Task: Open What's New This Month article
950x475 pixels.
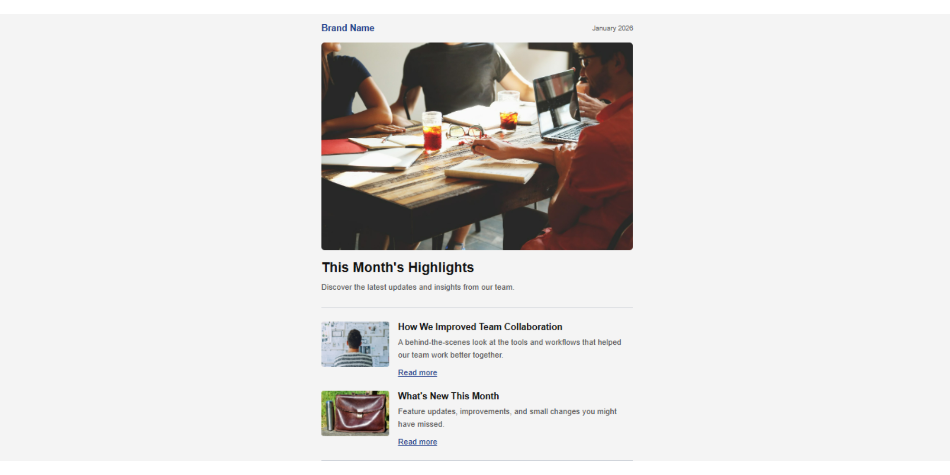Action: pos(448,396)
